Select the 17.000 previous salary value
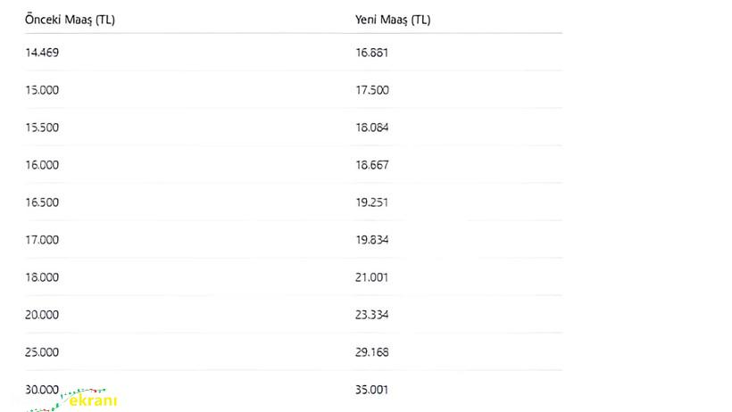The image size is (732, 412). click(x=42, y=240)
